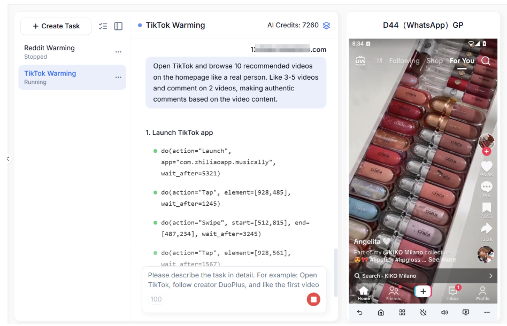Switch to the Following tab in TikTok
Viewport: 507px width, 326px height.
[404, 61]
